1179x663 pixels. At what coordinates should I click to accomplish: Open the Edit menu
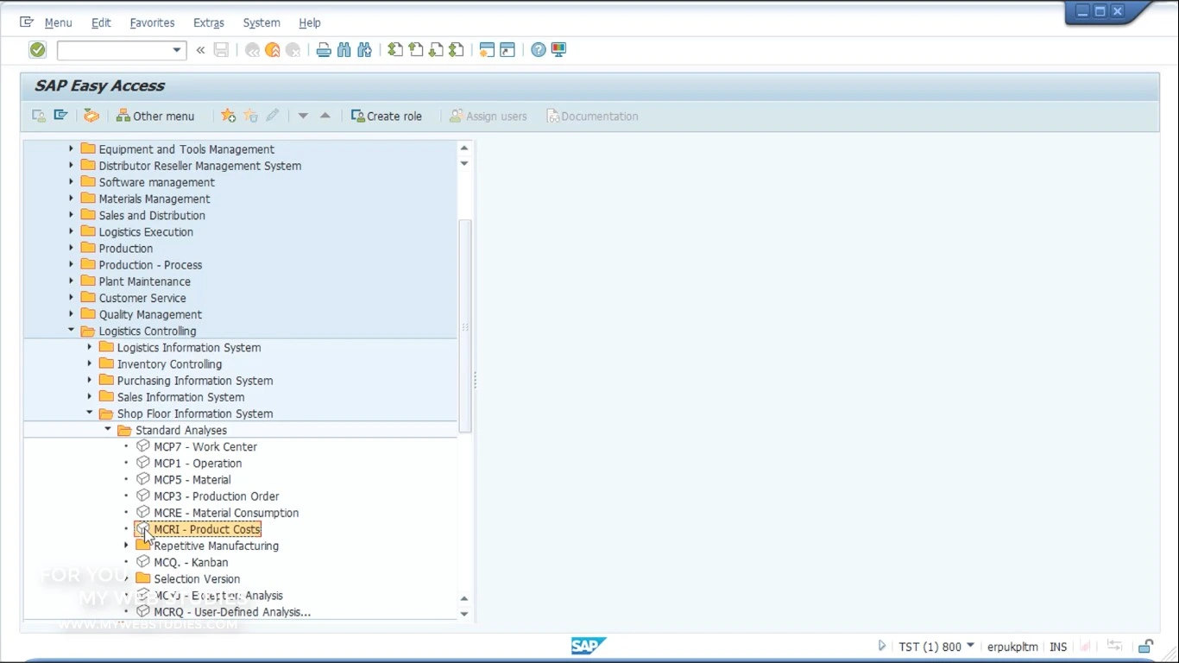point(101,22)
